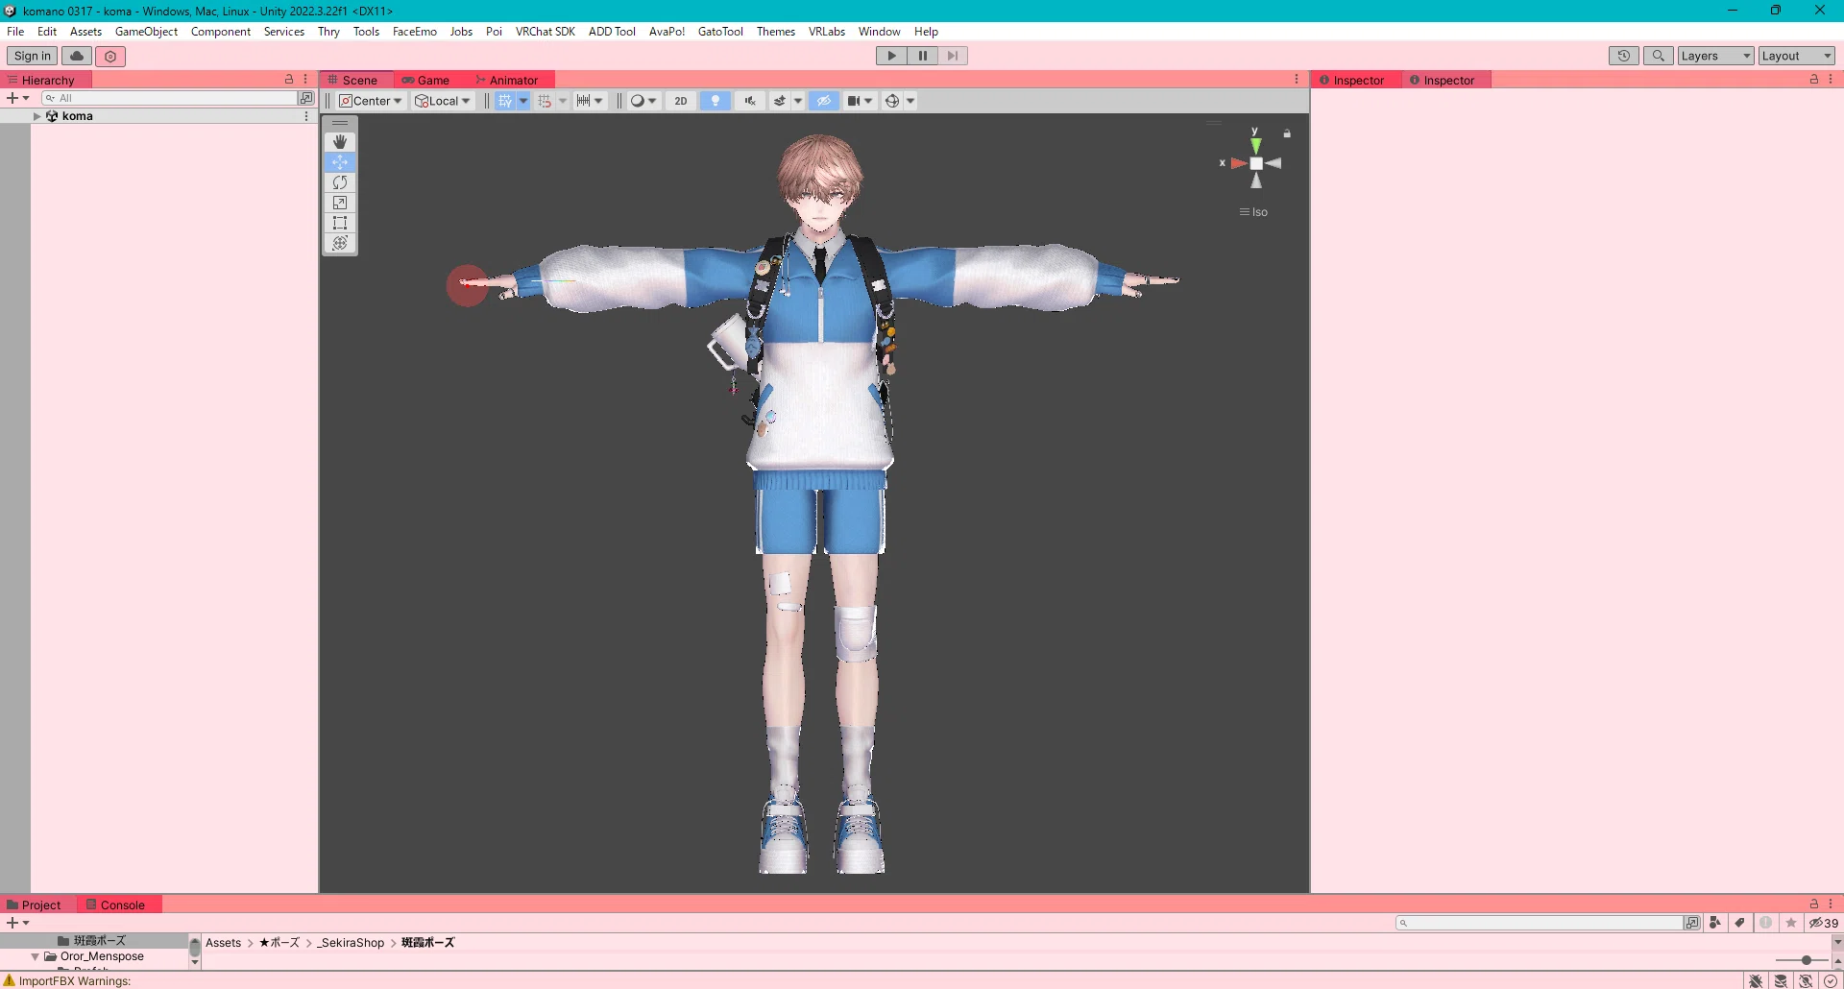Expand the koma object in Hierarchy
Viewport: 1844px width, 989px height.
pyautogui.click(x=37, y=116)
